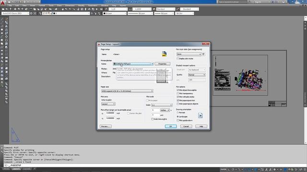Viewport: 307px width, 172px height.
Task: Open the Parametric menu
Action: tap(93, 6)
